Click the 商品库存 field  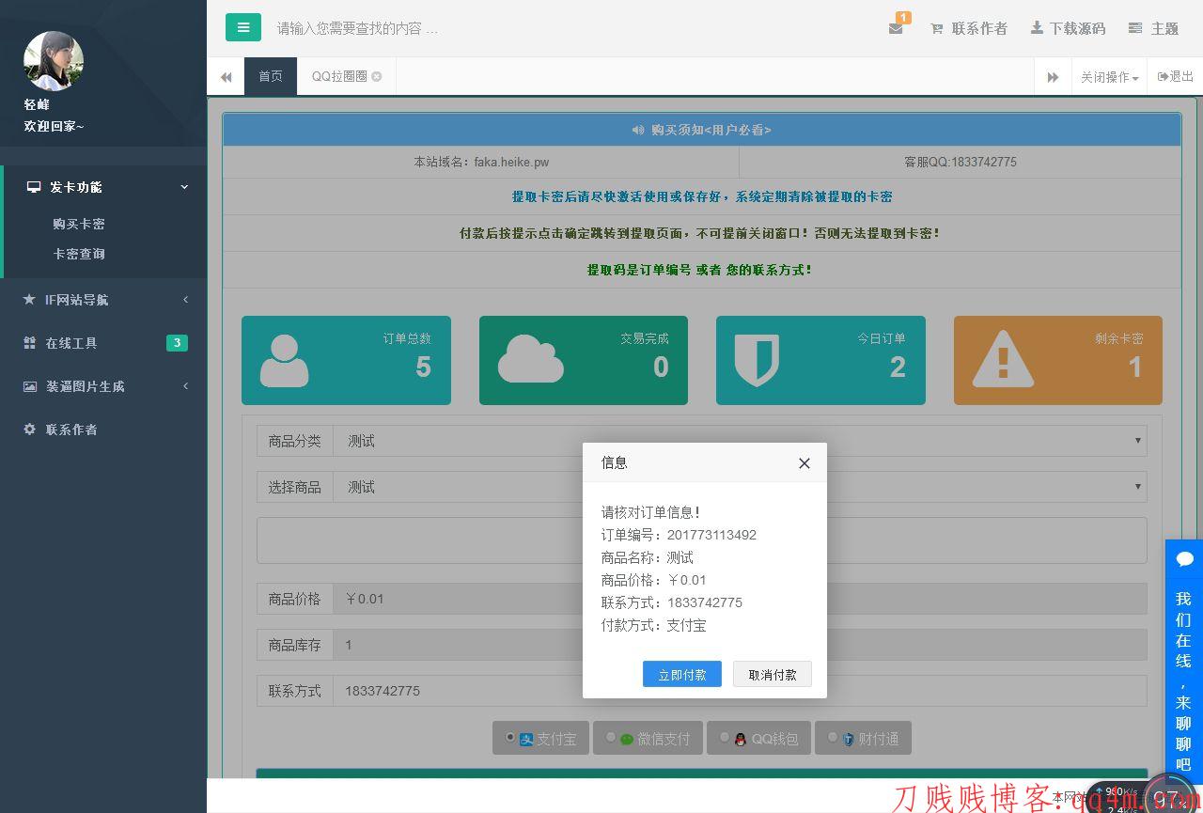pyautogui.click(x=740, y=645)
